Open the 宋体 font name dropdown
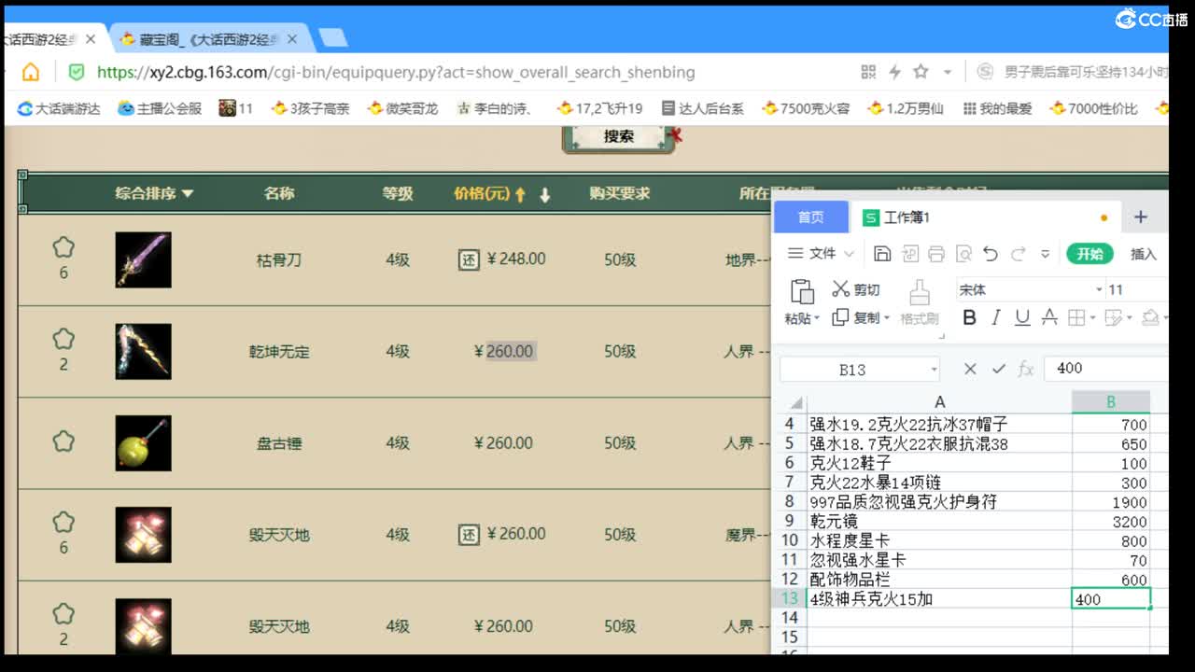The width and height of the screenshot is (1195, 672). [1098, 290]
